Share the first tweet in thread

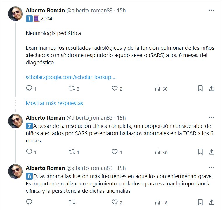click(x=212, y=89)
